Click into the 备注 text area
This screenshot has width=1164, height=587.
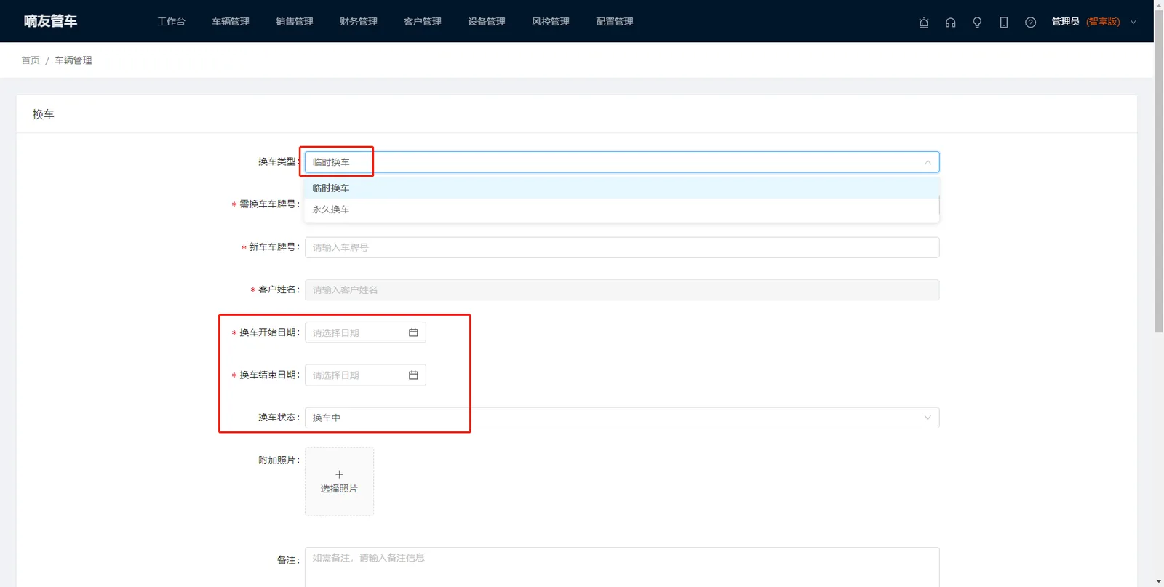click(622, 567)
